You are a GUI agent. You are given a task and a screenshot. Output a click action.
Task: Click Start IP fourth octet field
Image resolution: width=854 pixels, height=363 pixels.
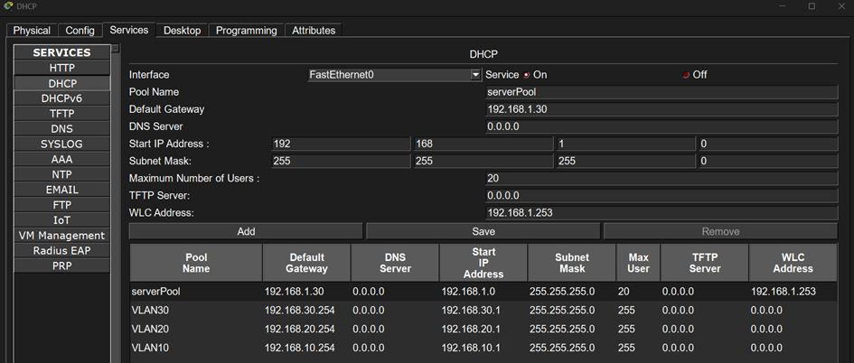[x=768, y=144]
